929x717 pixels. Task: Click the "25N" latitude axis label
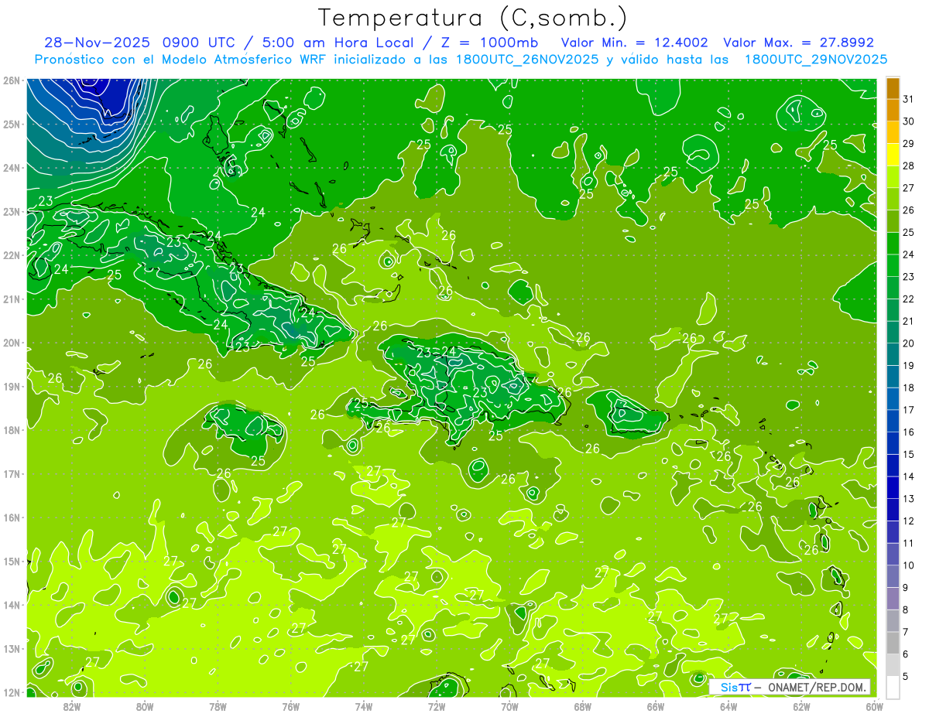[x=12, y=124]
